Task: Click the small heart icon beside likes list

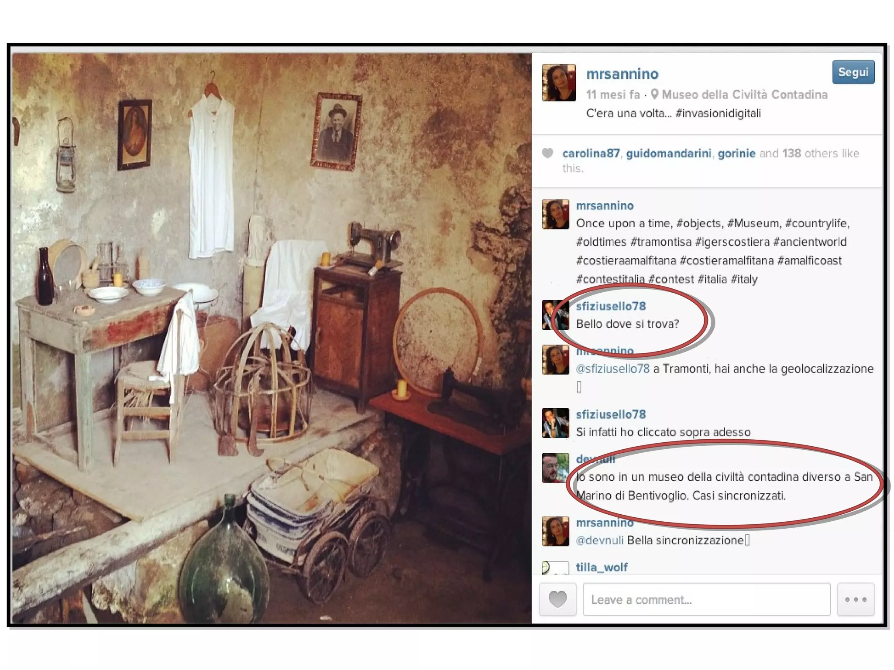Action: tap(547, 153)
